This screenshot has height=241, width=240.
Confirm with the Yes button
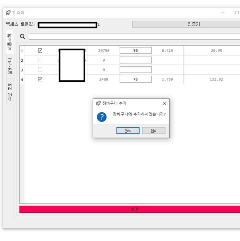point(128,131)
